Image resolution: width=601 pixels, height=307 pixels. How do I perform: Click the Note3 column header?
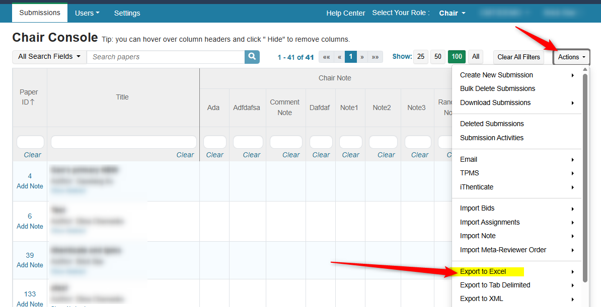(x=418, y=108)
